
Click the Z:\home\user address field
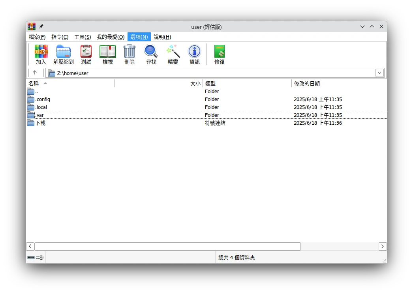[x=213, y=73]
